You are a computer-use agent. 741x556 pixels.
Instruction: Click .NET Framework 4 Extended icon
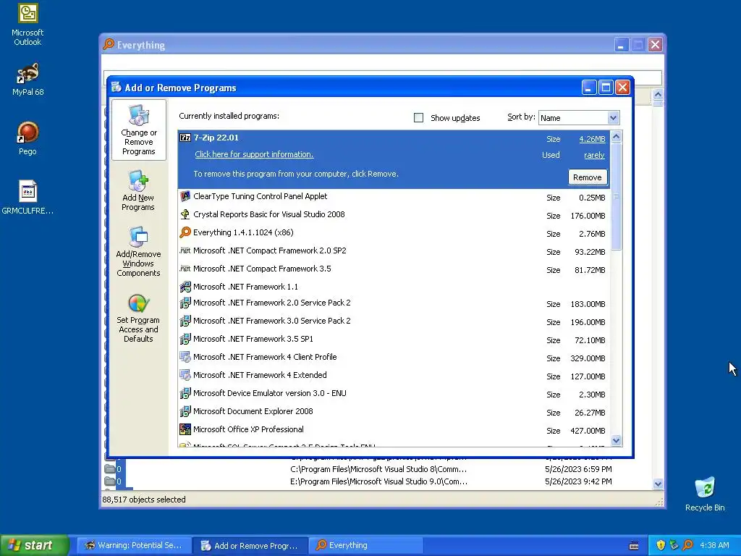185,375
